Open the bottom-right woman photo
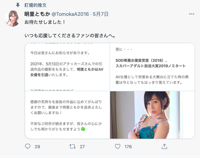This screenshot has width=200, height=158. click(x=152, y=115)
